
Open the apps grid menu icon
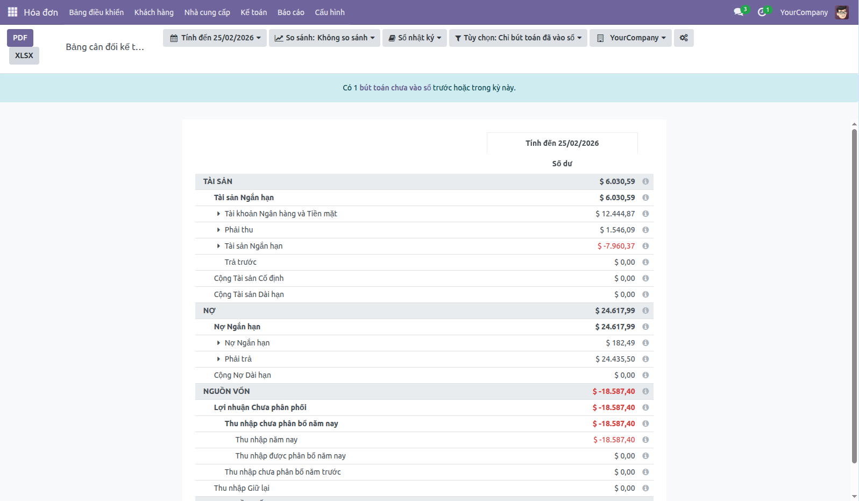click(12, 12)
